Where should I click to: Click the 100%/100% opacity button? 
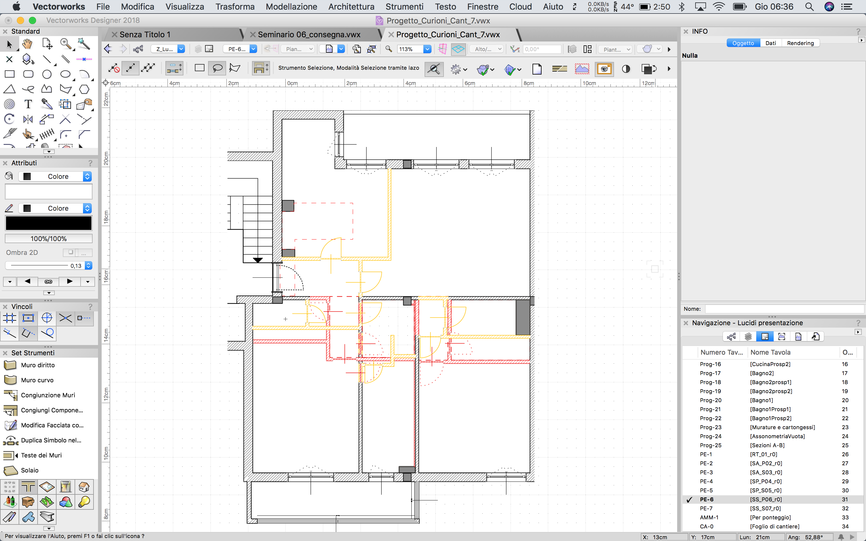[x=49, y=239]
